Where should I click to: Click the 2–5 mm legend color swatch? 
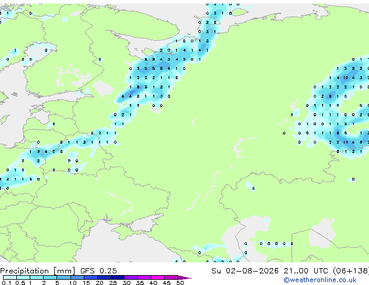[x=50, y=277]
